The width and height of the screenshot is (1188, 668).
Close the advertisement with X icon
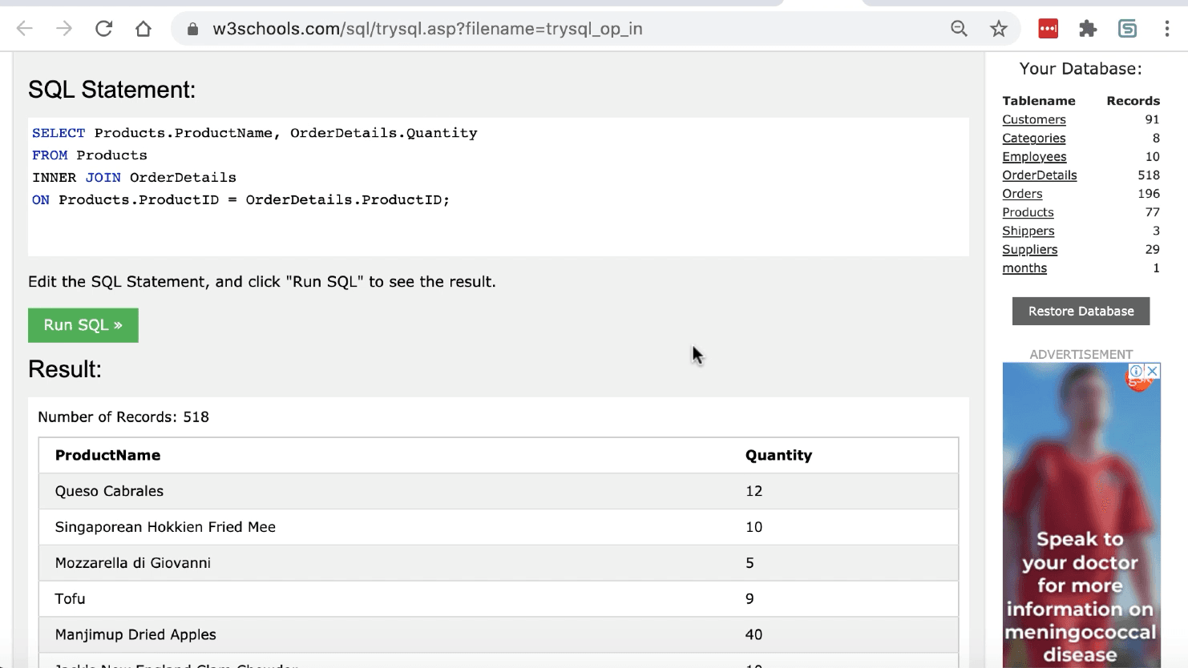click(1152, 371)
